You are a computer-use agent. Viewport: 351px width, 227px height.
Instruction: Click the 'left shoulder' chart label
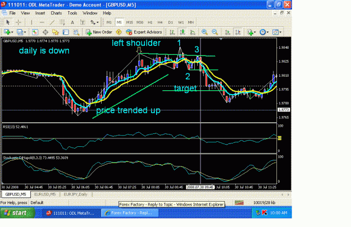(136, 43)
